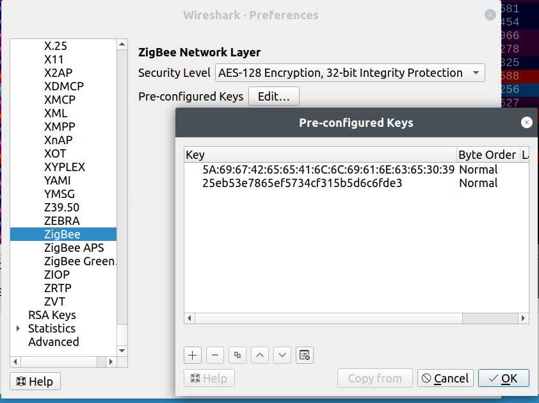The width and height of the screenshot is (539, 403).
Task: Click the keys table scroll-right arrow
Action: (x=523, y=318)
